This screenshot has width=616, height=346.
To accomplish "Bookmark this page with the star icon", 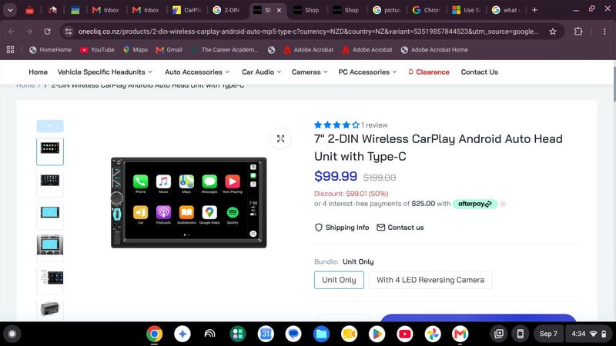I will [553, 32].
